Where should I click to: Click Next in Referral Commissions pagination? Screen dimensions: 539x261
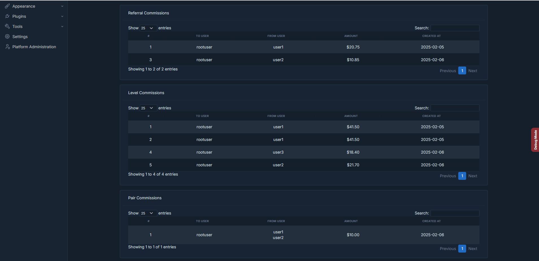pyautogui.click(x=473, y=70)
